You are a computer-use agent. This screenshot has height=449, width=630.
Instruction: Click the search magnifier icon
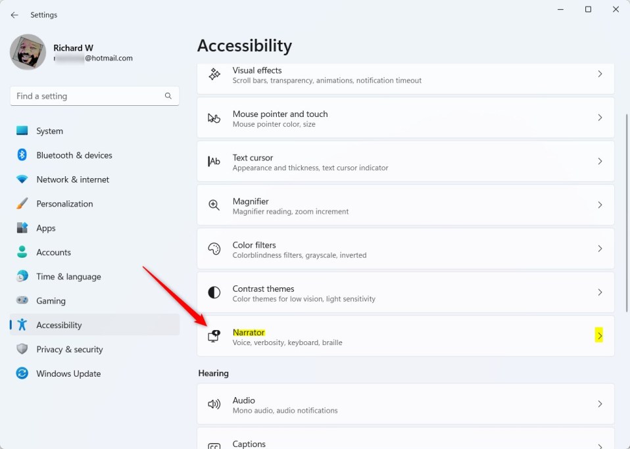168,96
